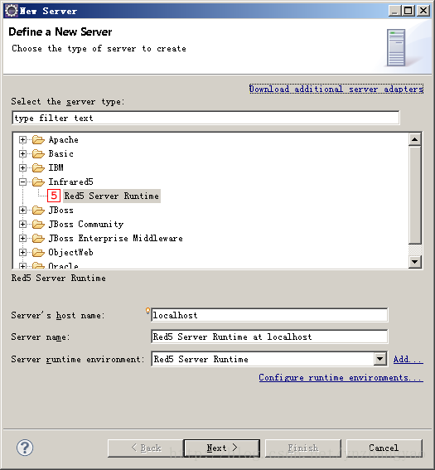
Task: Open the Server runtime environment dropdown
Action: click(379, 359)
